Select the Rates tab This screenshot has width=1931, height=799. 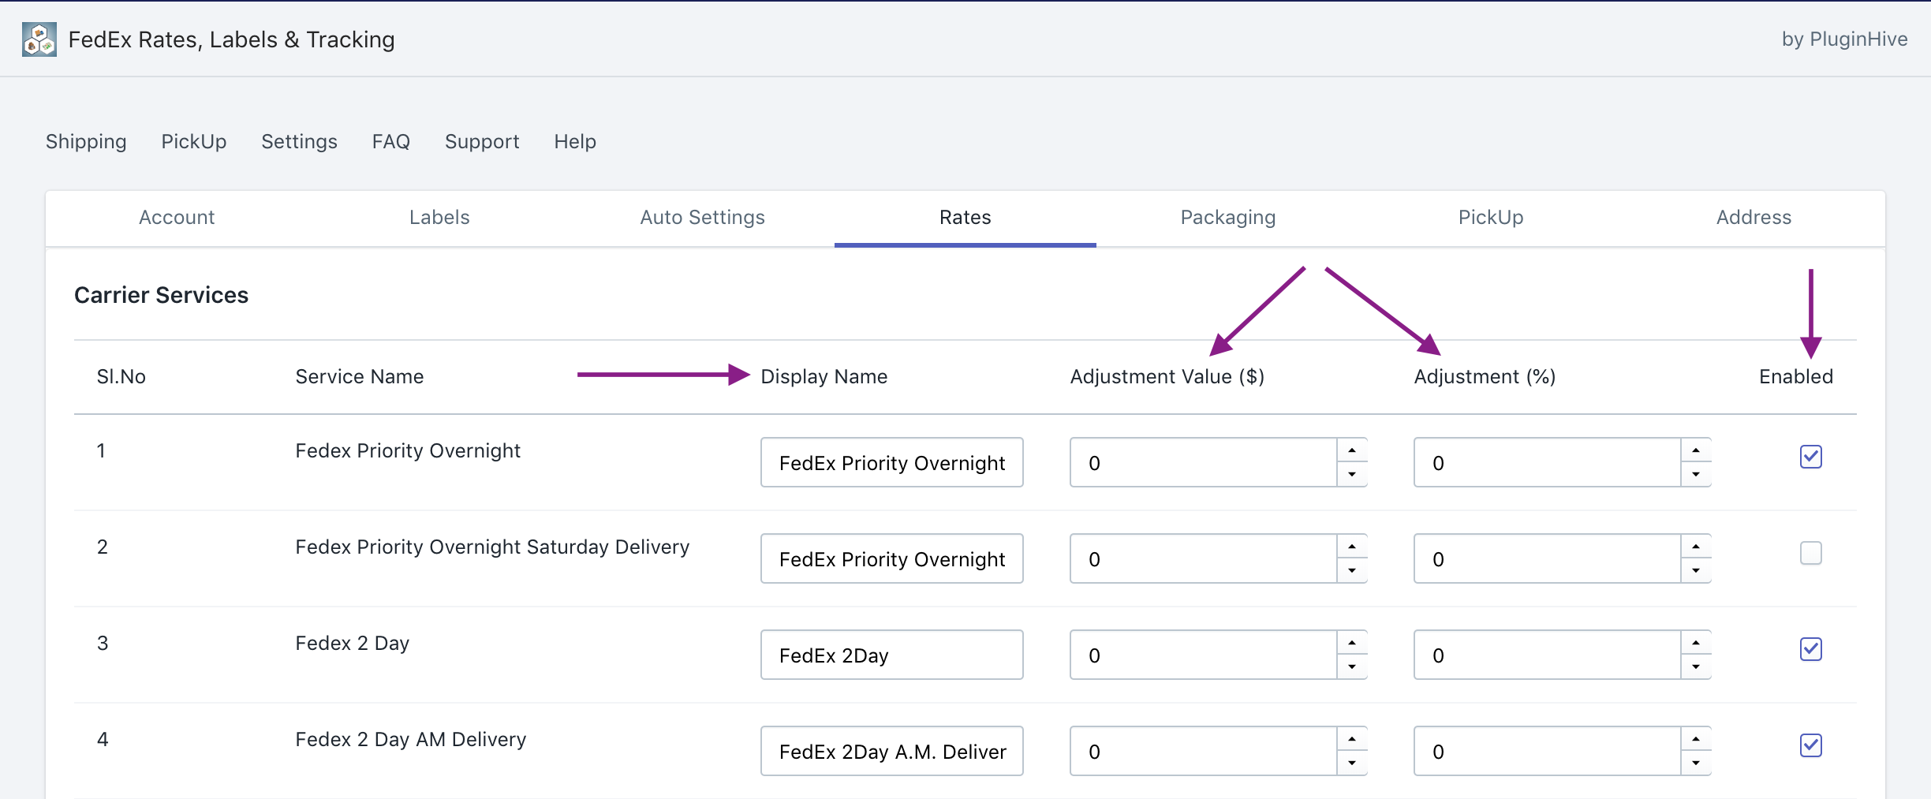(965, 218)
